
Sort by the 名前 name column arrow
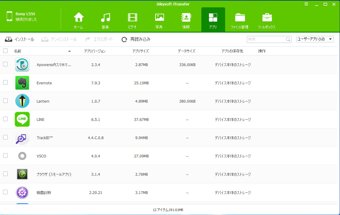(x=69, y=51)
